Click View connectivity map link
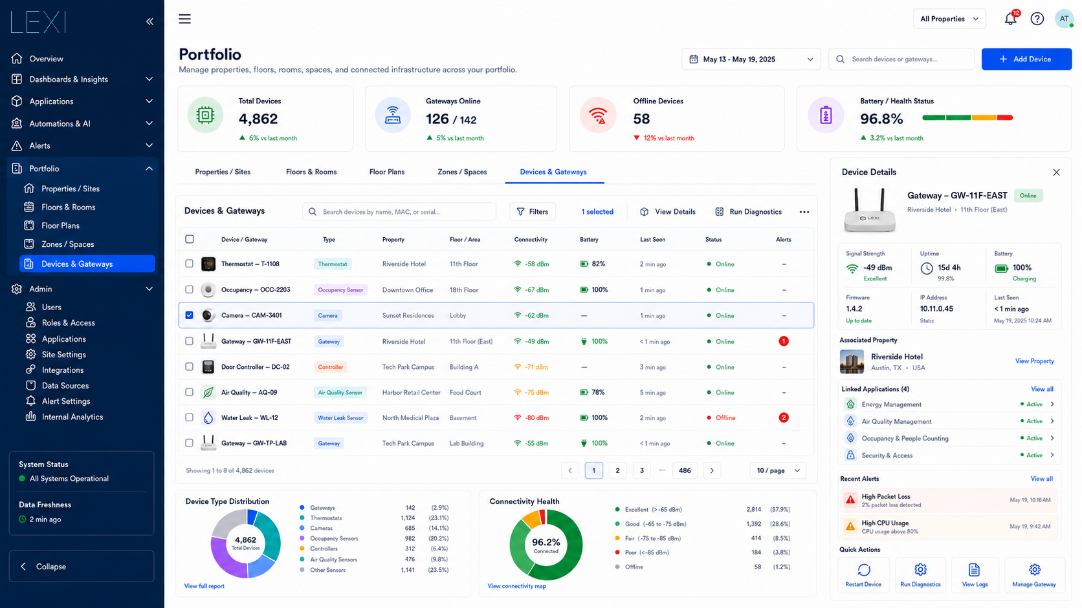Viewport: 1082px width, 608px height. 516,586
